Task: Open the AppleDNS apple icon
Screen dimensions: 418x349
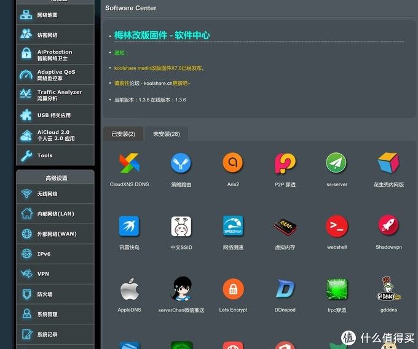Action: (129, 289)
